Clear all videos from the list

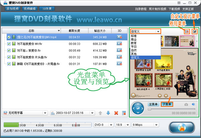(x=124, y=113)
